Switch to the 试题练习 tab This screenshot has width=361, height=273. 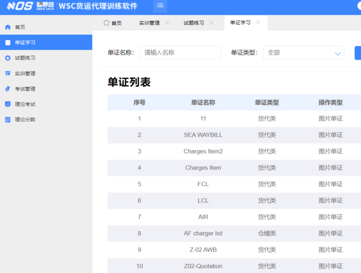pyautogui.click(x=194, y=23)
